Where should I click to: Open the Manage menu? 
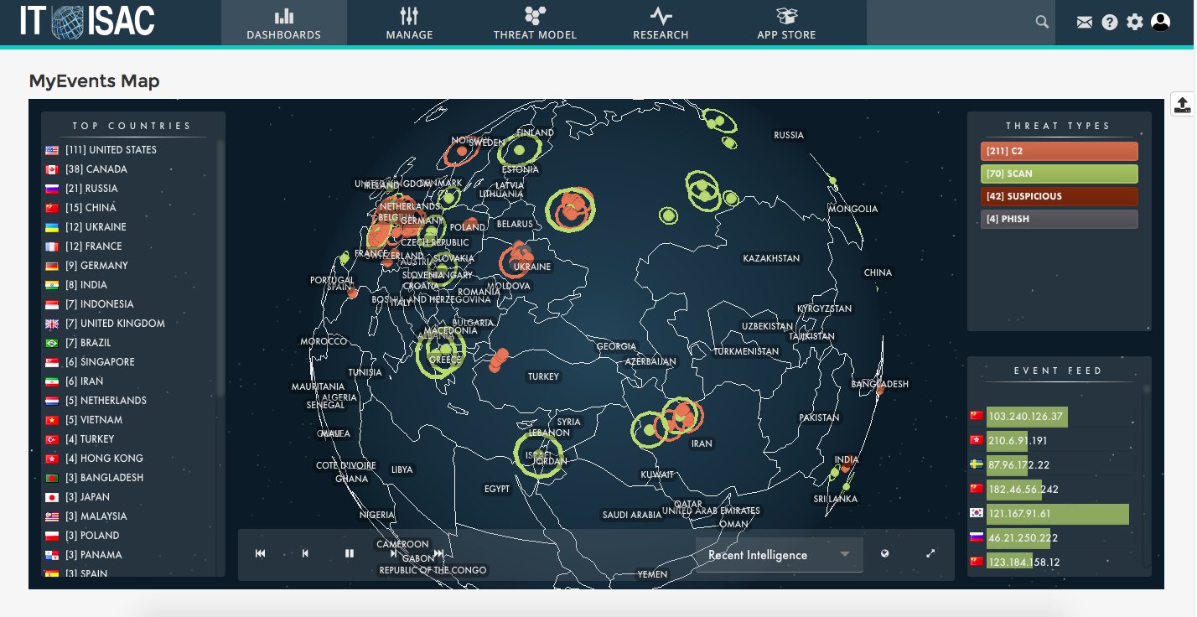click(x=409, y=23)
